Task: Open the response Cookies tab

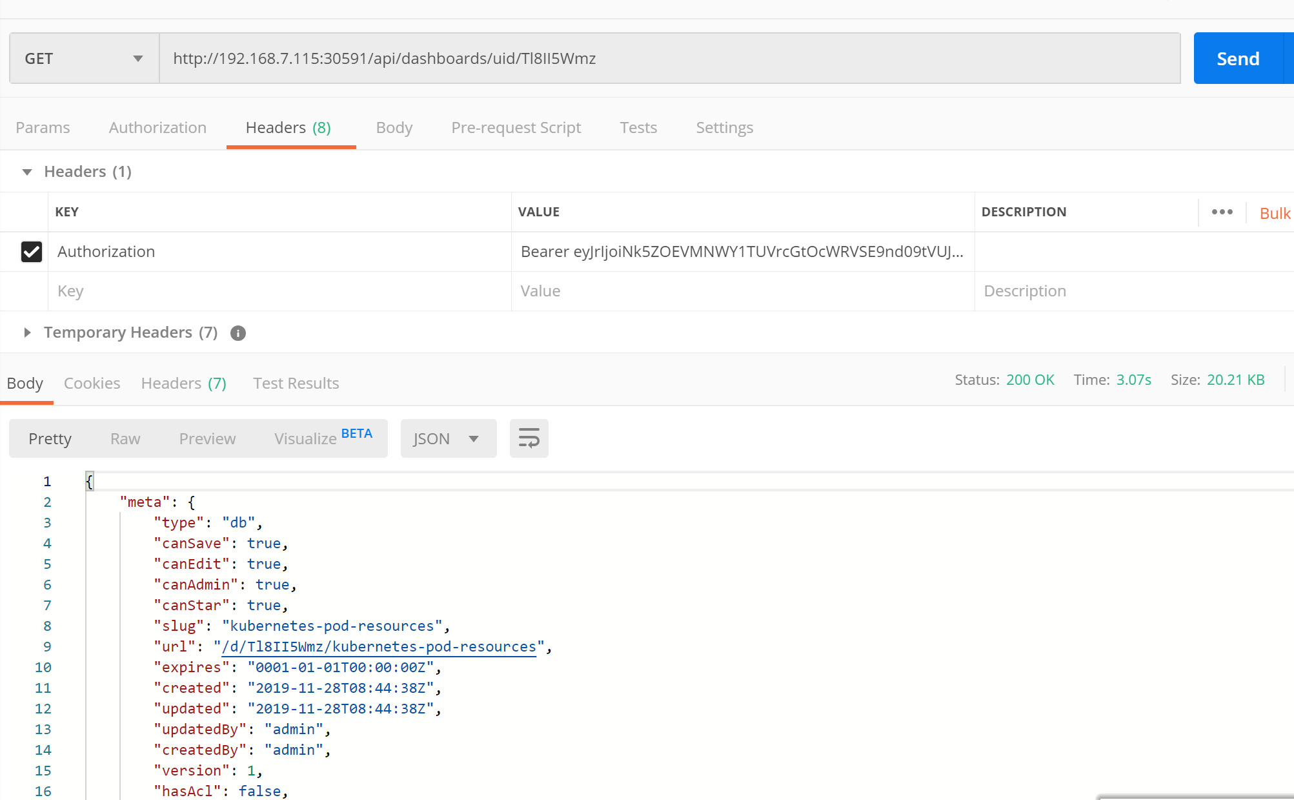Action: 92,384
